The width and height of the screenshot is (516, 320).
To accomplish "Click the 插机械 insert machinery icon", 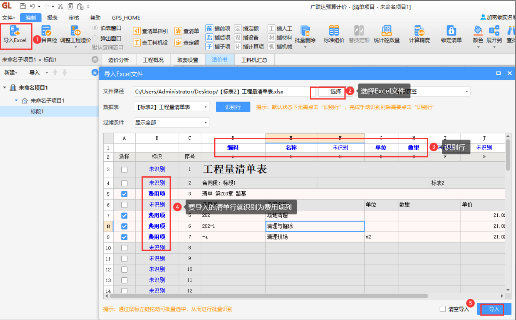I will point(280,46).
